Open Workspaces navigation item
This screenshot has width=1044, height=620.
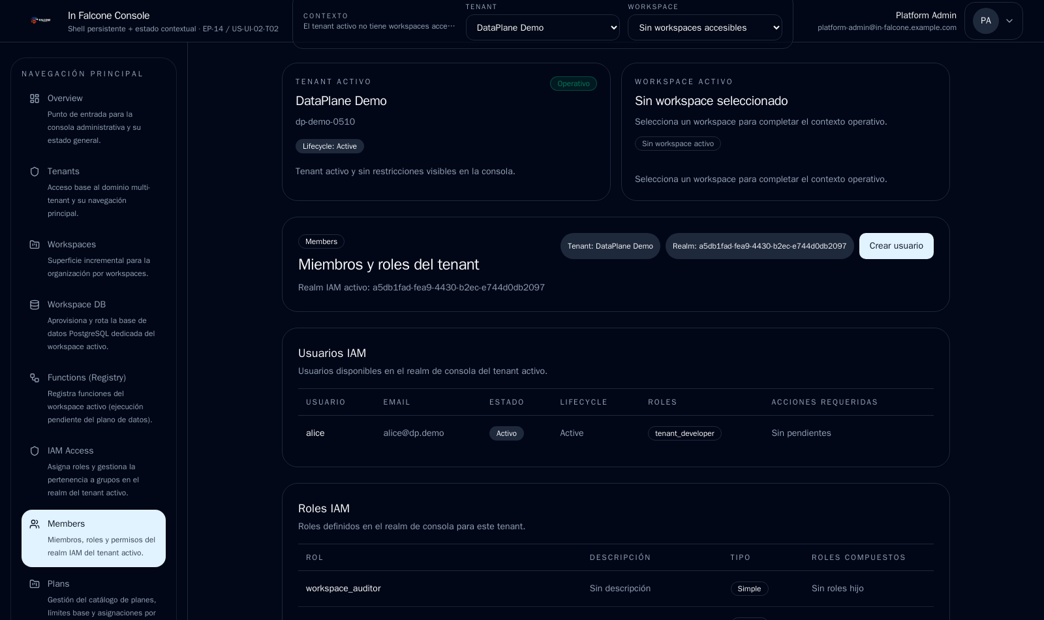tap(93, 258)
